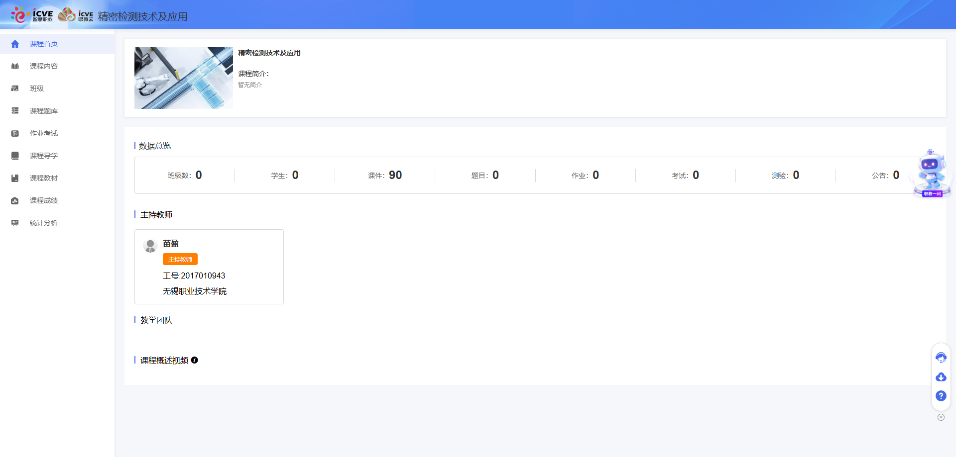Click the info icon next to 课程概述视频

tap(194, 360)
